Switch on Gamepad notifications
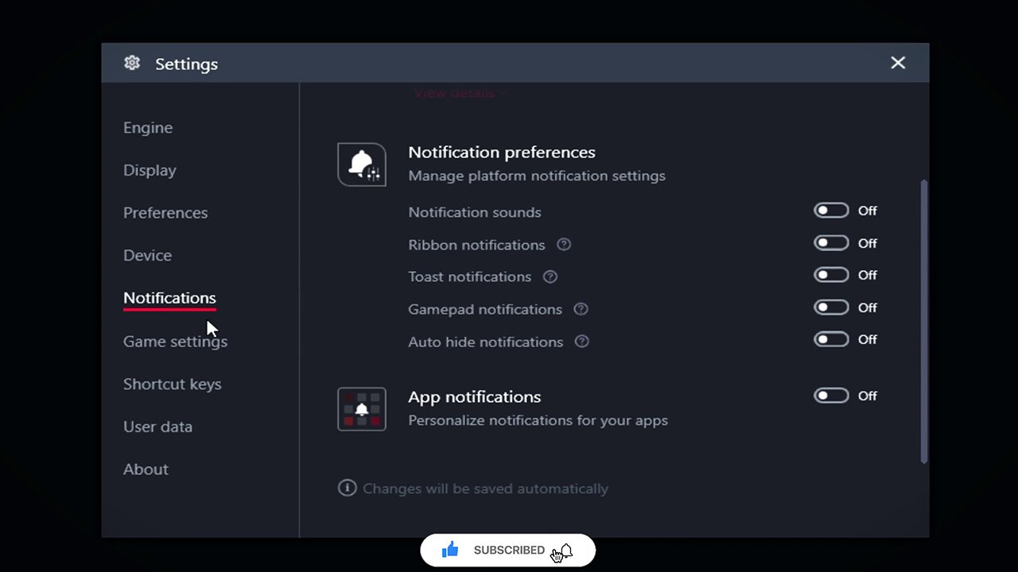Viewport: 1018px width, 572px height. pyautogui.click(x=831, y=307)
